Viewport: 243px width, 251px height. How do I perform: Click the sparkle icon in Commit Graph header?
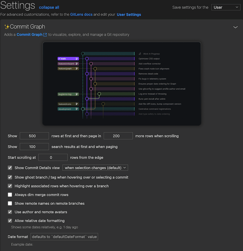[x=7, y=27]
